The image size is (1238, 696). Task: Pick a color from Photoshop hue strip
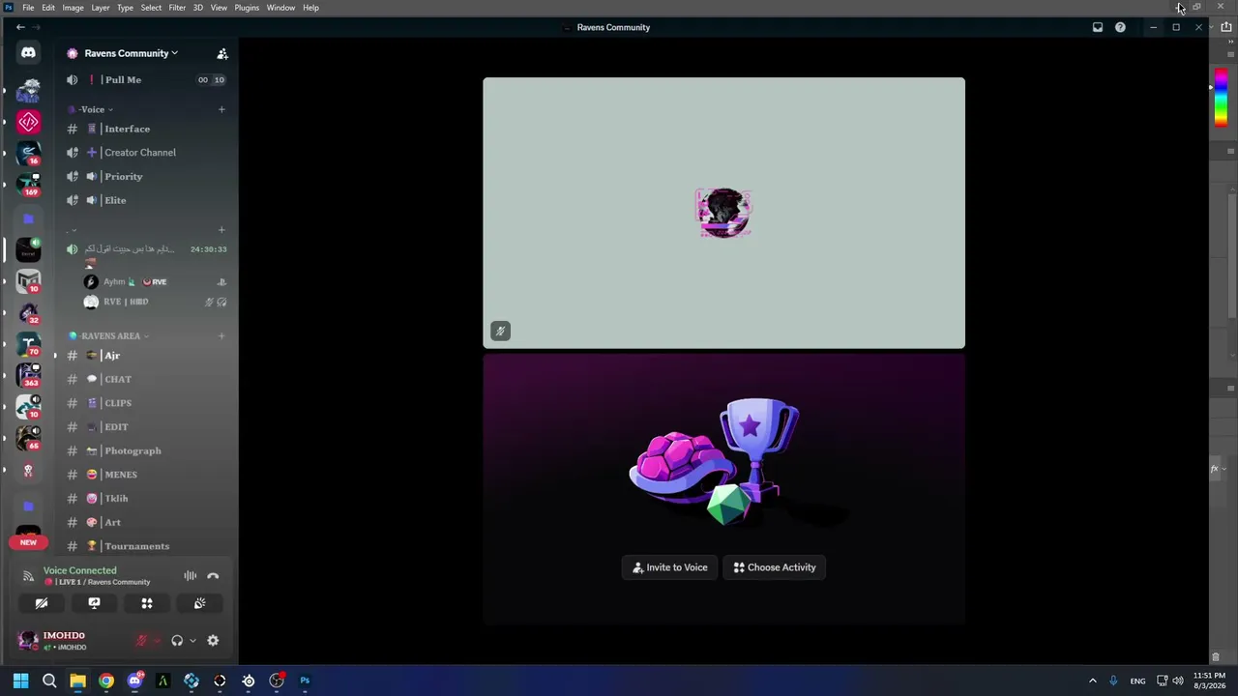point(1221,97)
